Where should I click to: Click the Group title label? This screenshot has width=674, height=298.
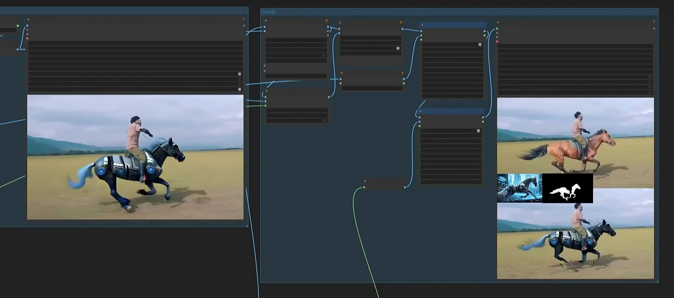pyautogui.click(x=268, y=12)
